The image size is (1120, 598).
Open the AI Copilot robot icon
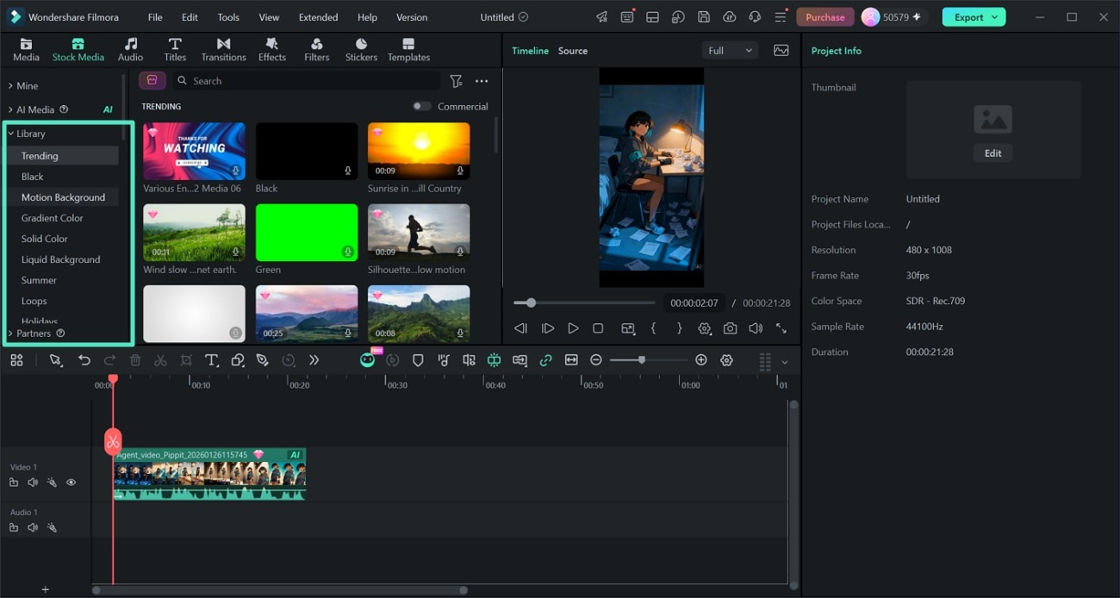(x=368, y=359)
